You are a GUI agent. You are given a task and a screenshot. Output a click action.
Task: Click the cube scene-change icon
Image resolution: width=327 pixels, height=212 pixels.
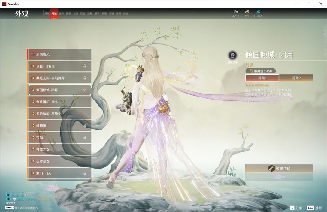[232, 55]
